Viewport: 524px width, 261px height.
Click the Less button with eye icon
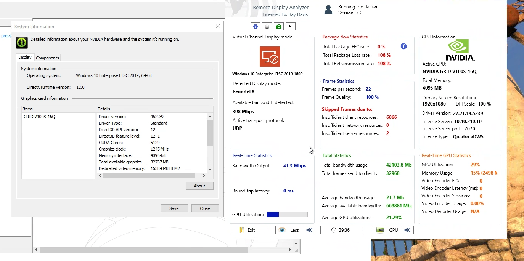point(295,230)
